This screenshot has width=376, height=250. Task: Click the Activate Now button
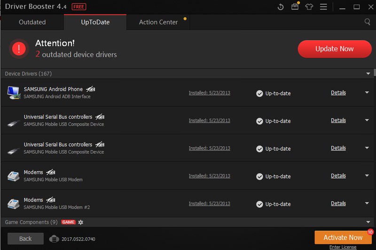coord(343,237)
